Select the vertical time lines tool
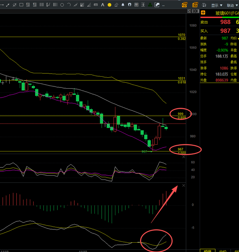 (41, 5)
